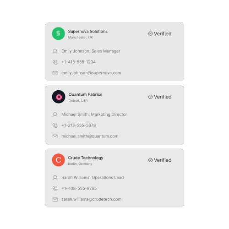The image size is (229, 229).
Task: Click the envelope icon beside michael.smith@quantum.com
Action: point(55,136)
